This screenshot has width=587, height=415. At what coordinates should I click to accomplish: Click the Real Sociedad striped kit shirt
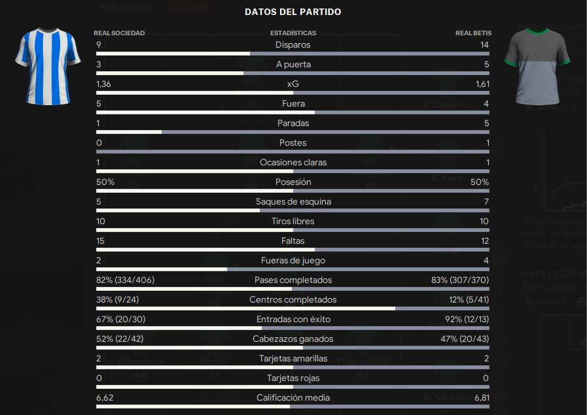pos(48,66)
